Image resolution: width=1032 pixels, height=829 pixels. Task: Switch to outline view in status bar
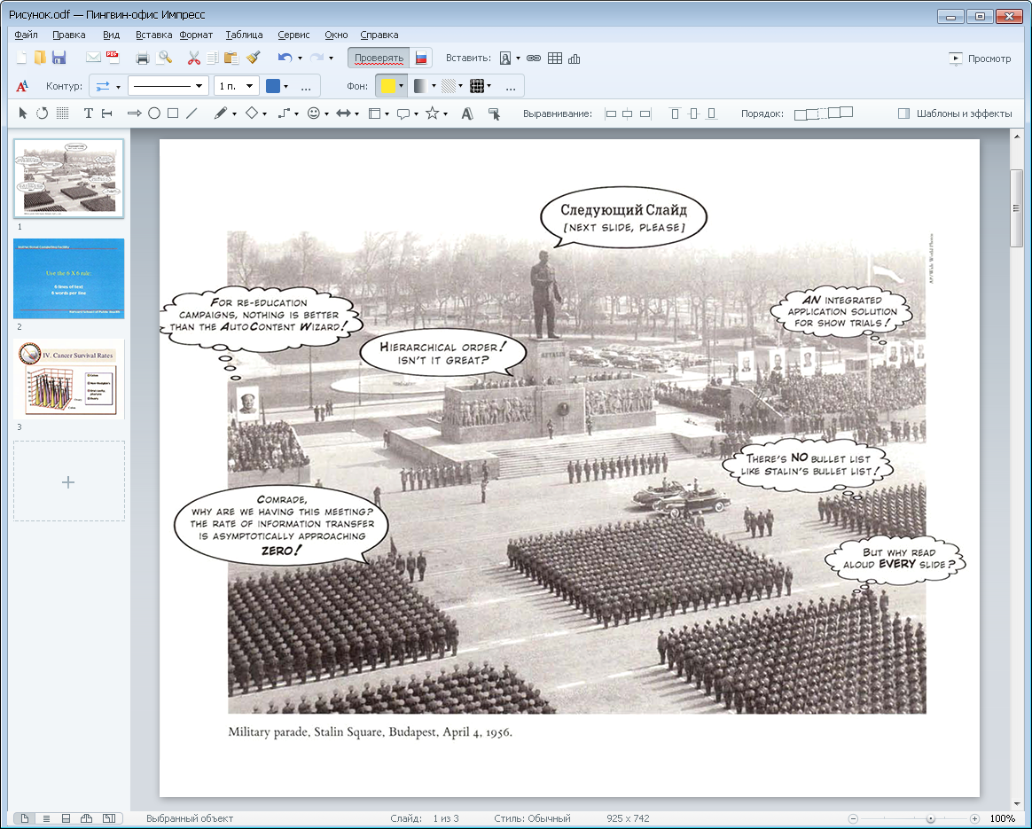coord(46,818)
